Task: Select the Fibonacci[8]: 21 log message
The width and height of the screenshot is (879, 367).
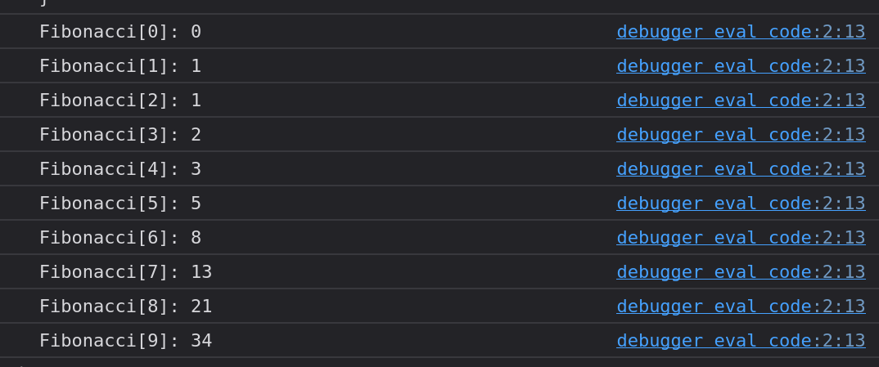Action: [125, 306]
